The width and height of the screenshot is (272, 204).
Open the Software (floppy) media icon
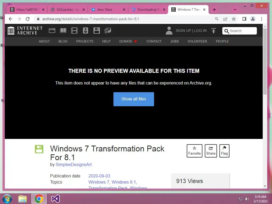point(97,31)
